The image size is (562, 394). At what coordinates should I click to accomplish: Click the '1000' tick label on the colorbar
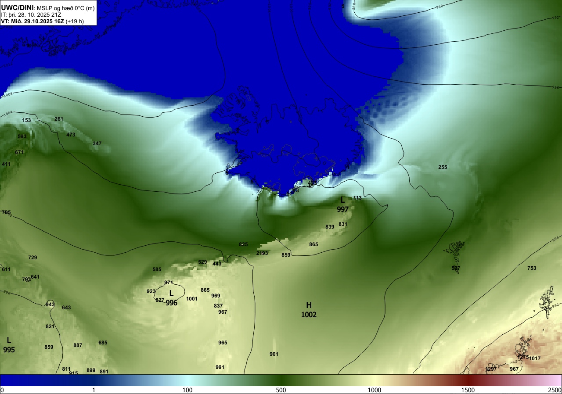375,390
